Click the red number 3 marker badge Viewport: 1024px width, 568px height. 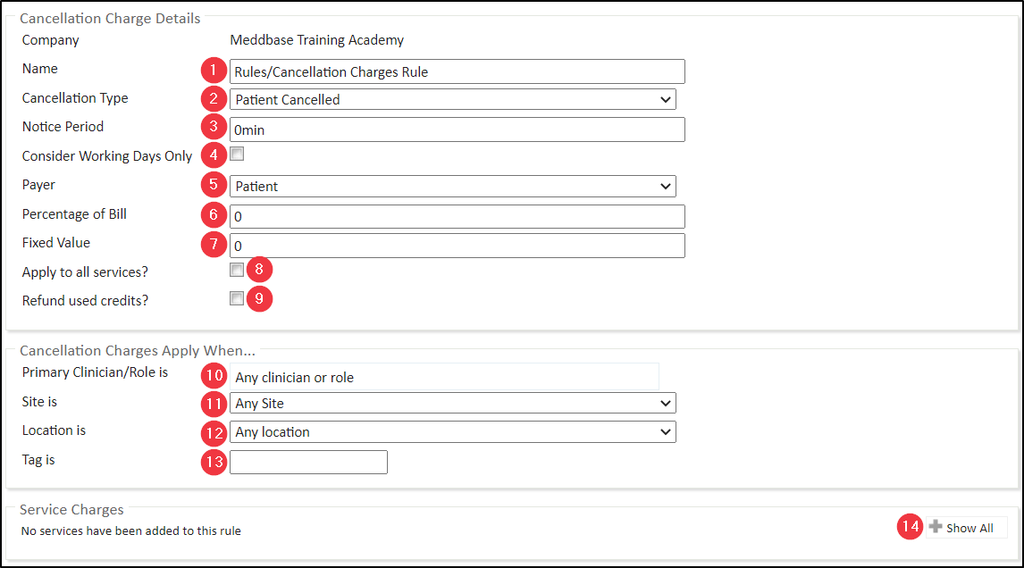[213, 128]
